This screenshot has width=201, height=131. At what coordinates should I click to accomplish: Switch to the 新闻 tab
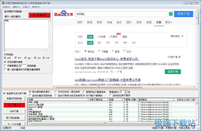90,22
